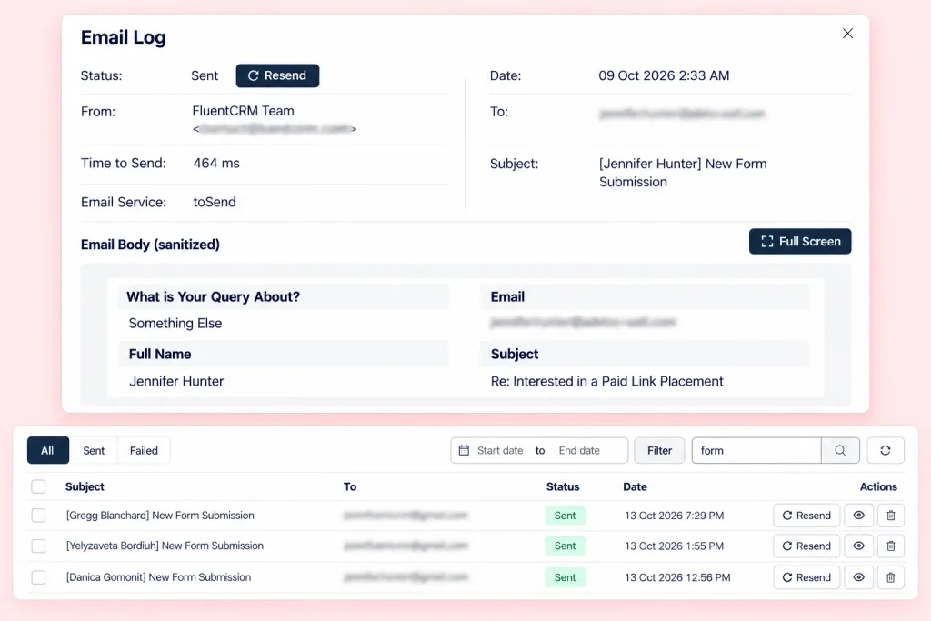Screen dimensions: 931x621
Task: Click date '13 Oct 2026 12:56 PM'
Action: tap(677, 577)
